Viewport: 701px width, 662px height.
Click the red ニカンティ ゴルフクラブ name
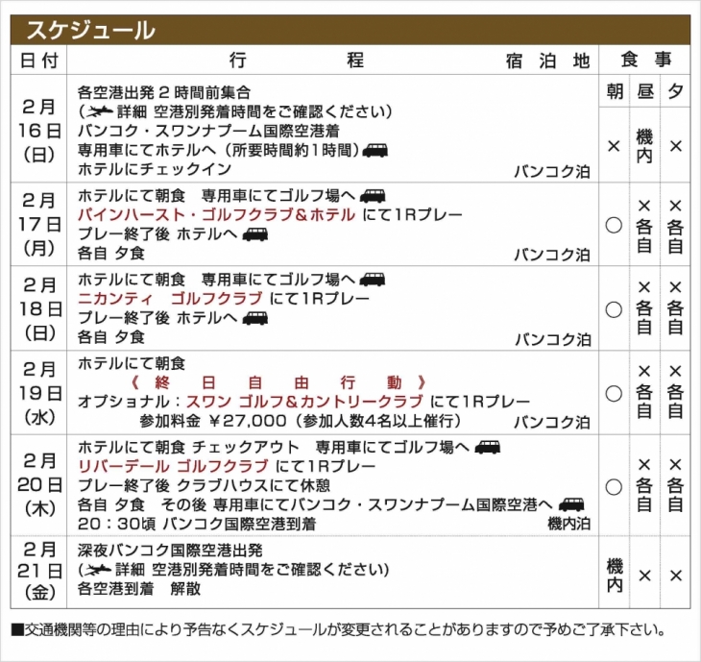coord(170,299)
